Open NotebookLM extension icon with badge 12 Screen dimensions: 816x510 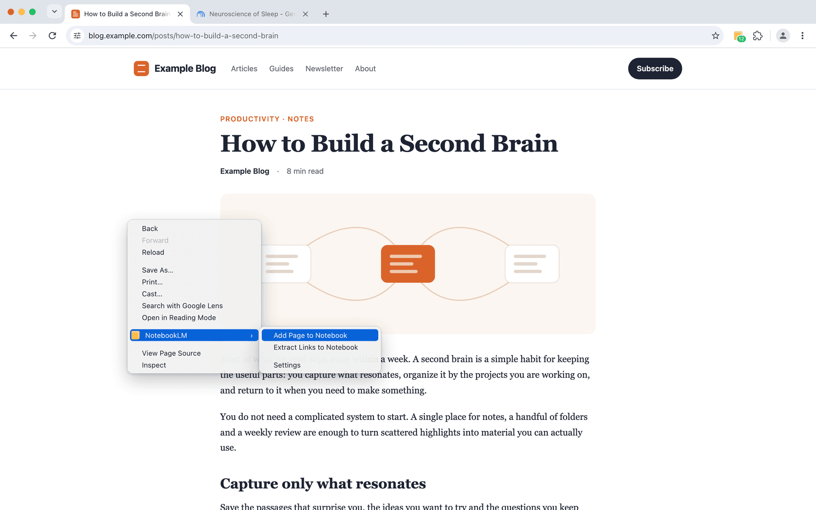click(739, 36)
